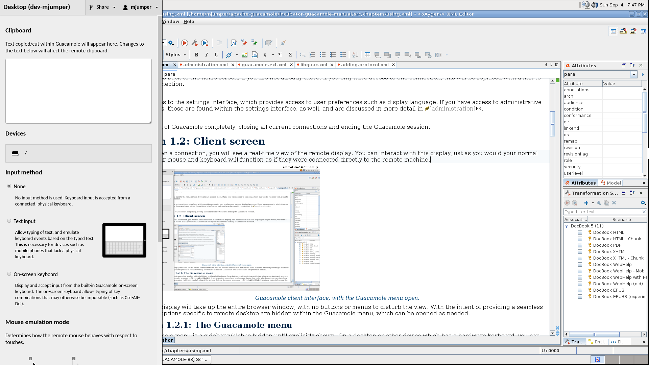Click the Insert Equation sigma icon
This screenshot has width=649, height=365.
[x=290, y=55]
